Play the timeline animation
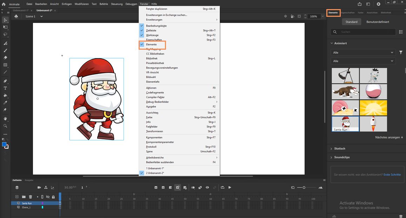The width and height of the screenshot is (406, 218). tap(230, 188)
